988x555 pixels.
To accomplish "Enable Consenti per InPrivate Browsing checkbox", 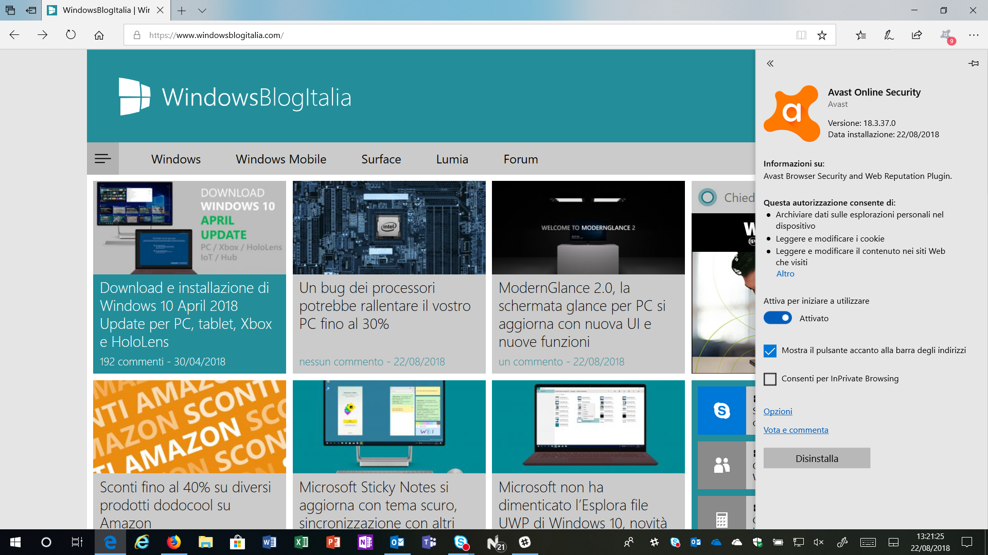I will tap(770, 379).
